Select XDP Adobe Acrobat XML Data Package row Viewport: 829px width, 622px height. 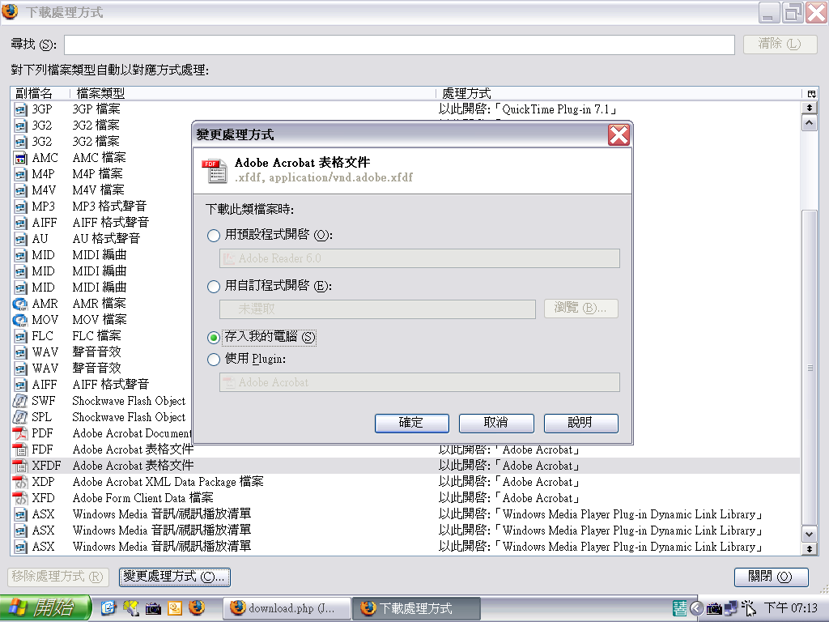(405, 483)
